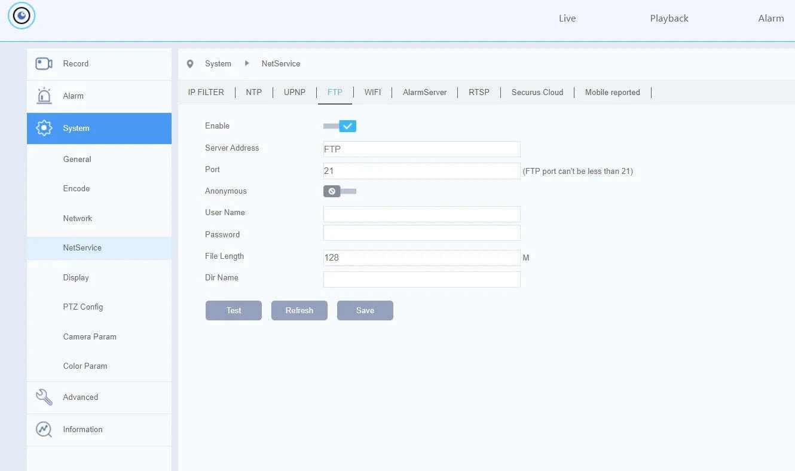The image size is (795, 471).
Task: Open the Record section camera icon
Action: pyautogui.click(x=44, y=63)
